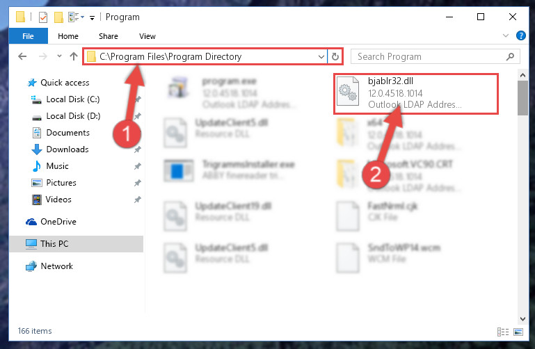The image size is (535, 349).
Task: Open the recent locations dropdown arrow
Action: tap(59, 56)
